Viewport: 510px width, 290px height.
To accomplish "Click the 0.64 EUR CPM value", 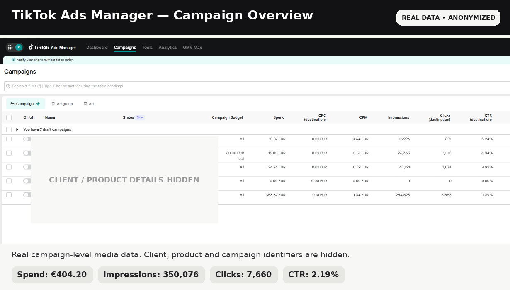I will pyautogui.click(x=361, y=139).
